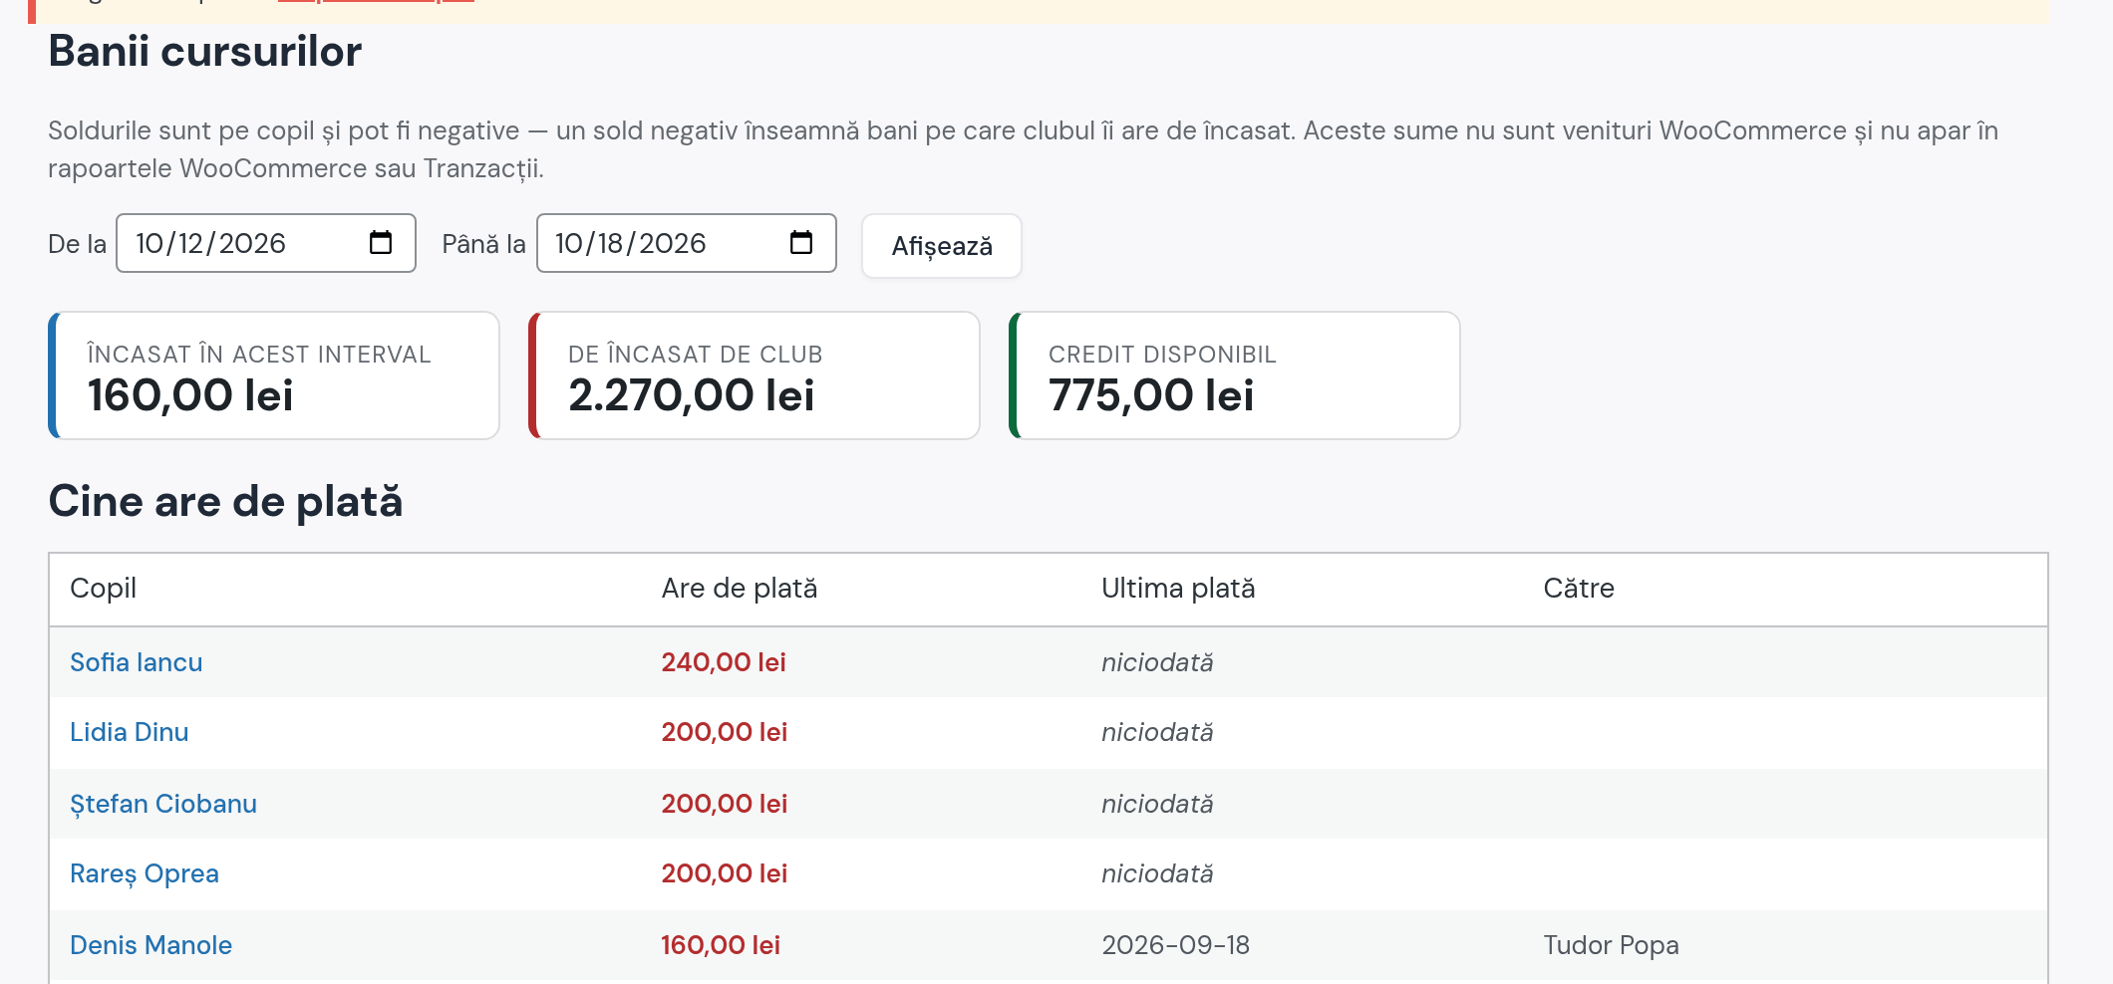Viewport: 2113px width, 984px height.
Task: Select the De încasat de club card
Action: (x=755, y=375)
